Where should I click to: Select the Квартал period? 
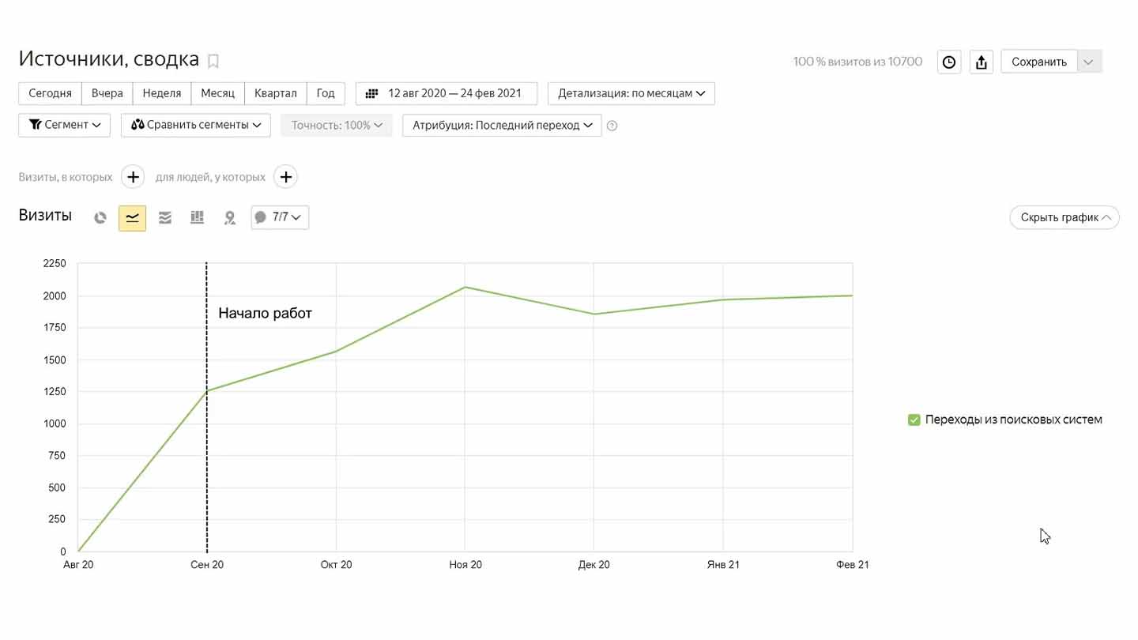275,93
